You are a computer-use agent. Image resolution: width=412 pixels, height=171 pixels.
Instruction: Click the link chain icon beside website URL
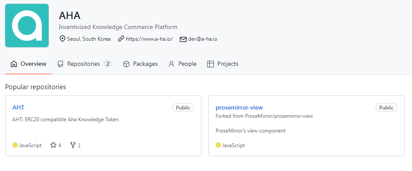121,39
